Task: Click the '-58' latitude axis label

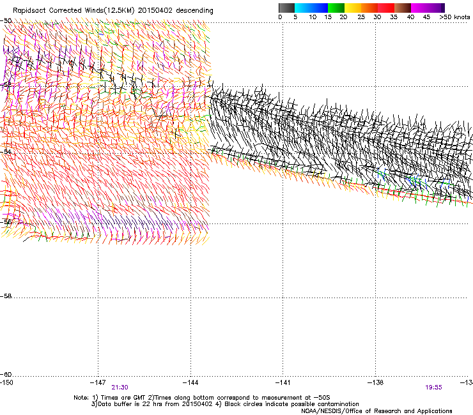Action: 6,296
